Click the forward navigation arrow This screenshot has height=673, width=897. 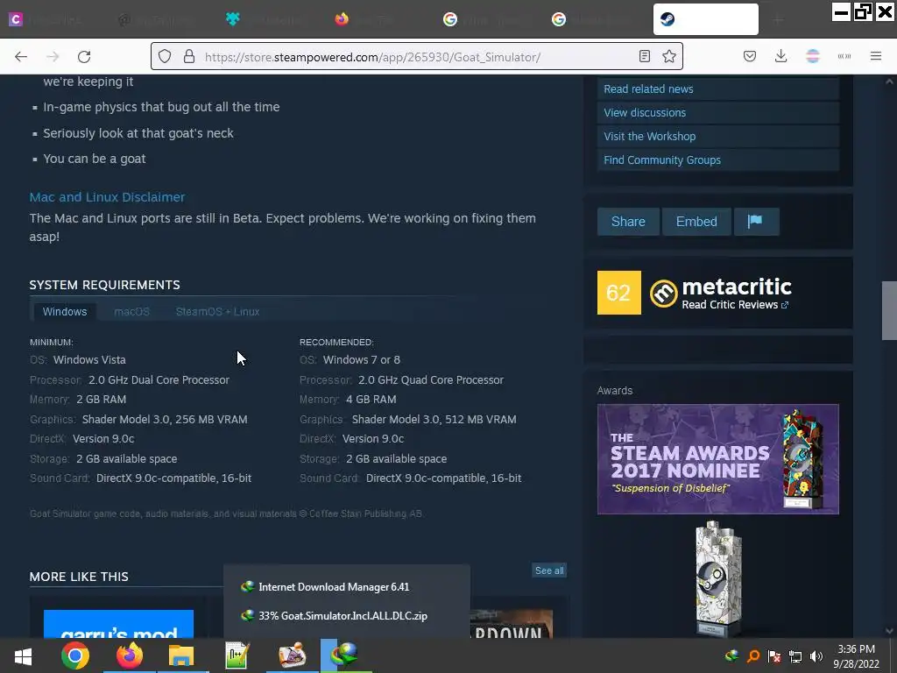[x=53, y=57]
